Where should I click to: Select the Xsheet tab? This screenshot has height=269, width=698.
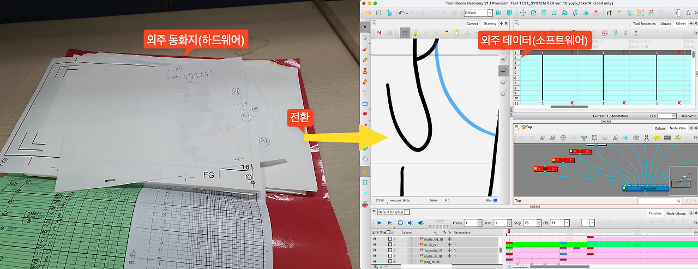click(681, 23)
